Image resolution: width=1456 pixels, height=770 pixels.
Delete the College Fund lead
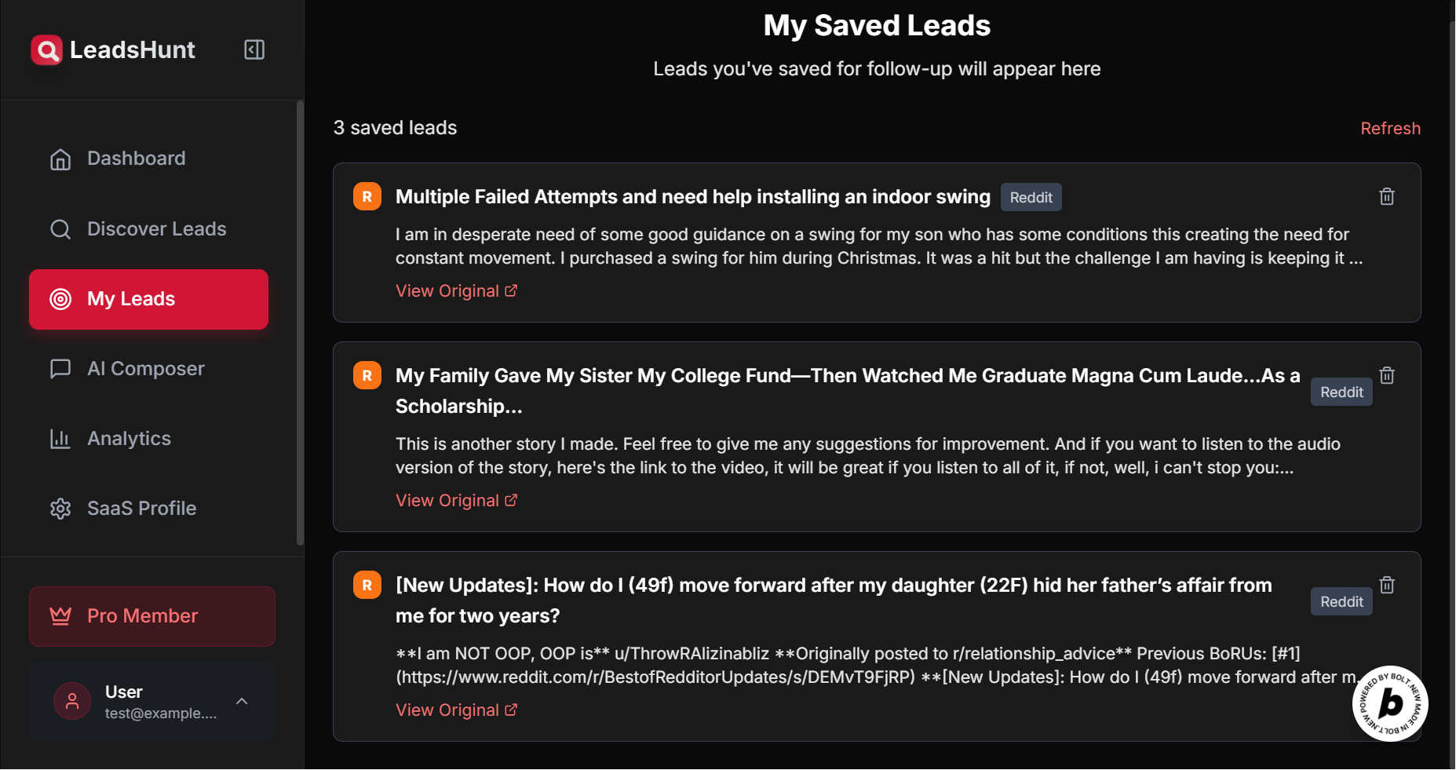(1387, 375)
